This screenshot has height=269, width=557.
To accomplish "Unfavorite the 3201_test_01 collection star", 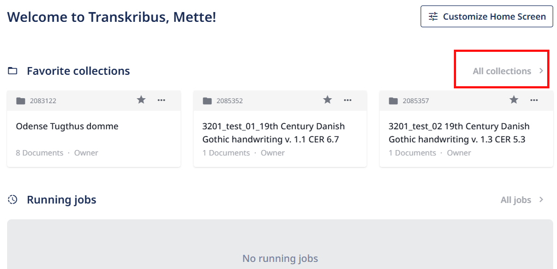I will 327,100.
